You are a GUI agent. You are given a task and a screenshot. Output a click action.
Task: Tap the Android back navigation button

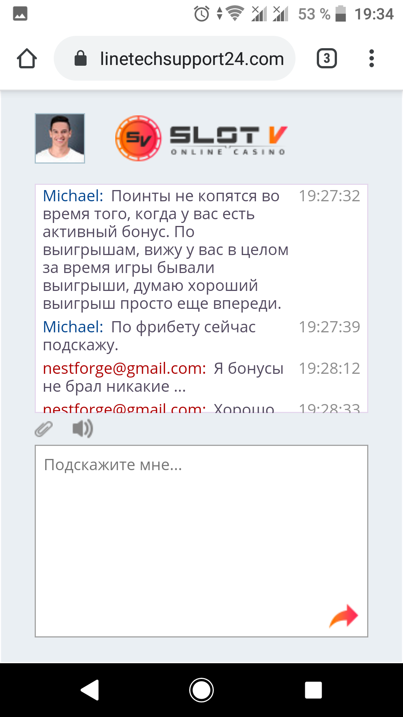click(x=90, y=690)
